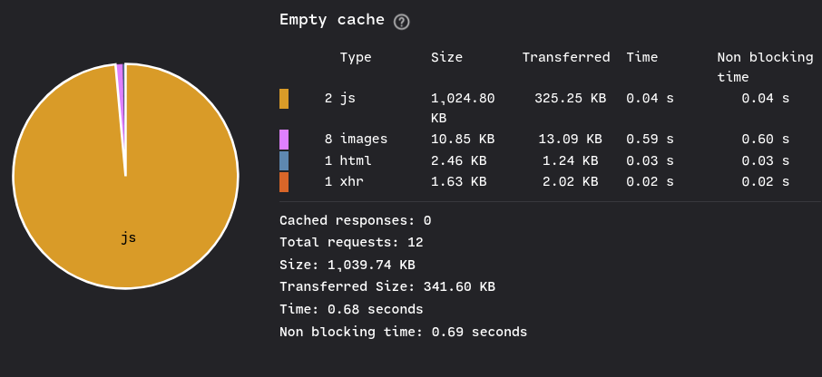The image size is (822, 377).
Task: Click the Size column header
Action: point(446,57)
